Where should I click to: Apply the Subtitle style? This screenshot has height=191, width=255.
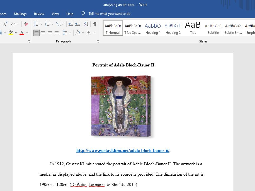pyautogui.click(x=213, y=28)
